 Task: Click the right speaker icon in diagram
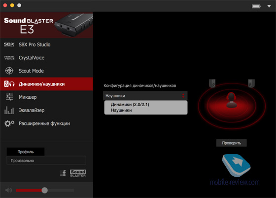click(251, 83)
